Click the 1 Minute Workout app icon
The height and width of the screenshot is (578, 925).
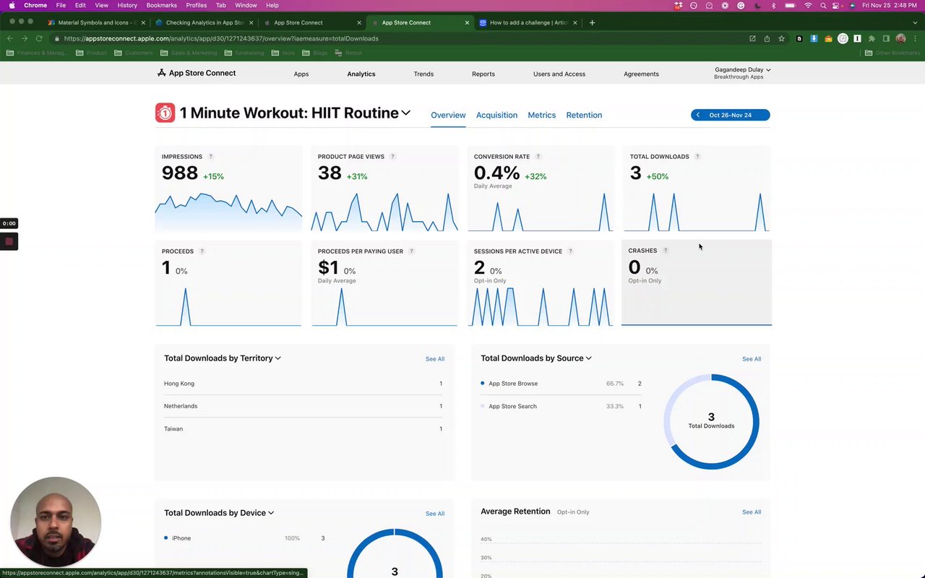pyautogui.click(x=165, y=113)
